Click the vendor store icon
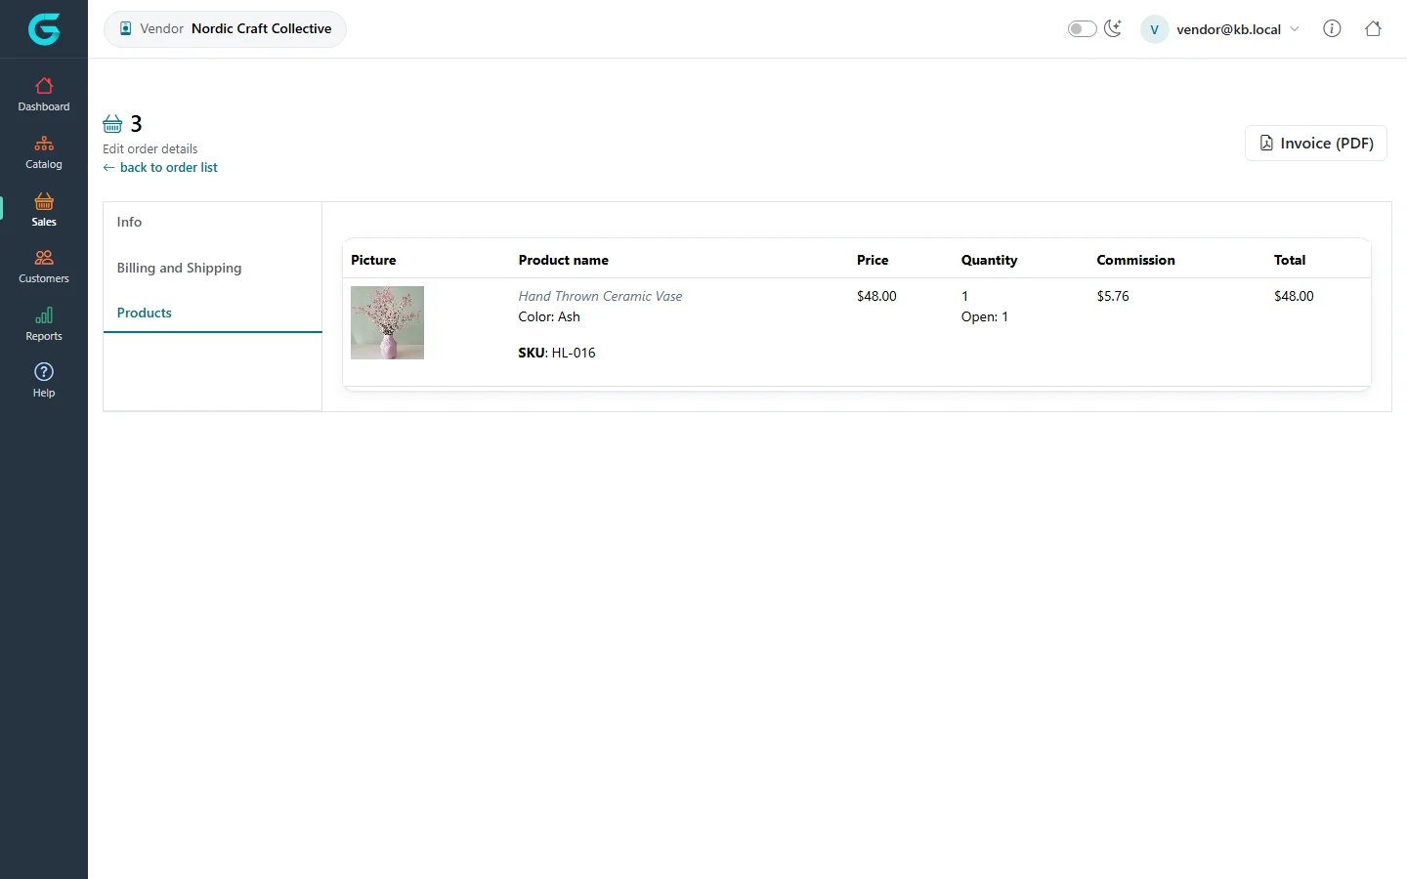 tap(125, 29)
